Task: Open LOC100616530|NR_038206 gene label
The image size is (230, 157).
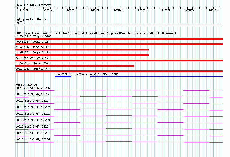Action: 33,139
